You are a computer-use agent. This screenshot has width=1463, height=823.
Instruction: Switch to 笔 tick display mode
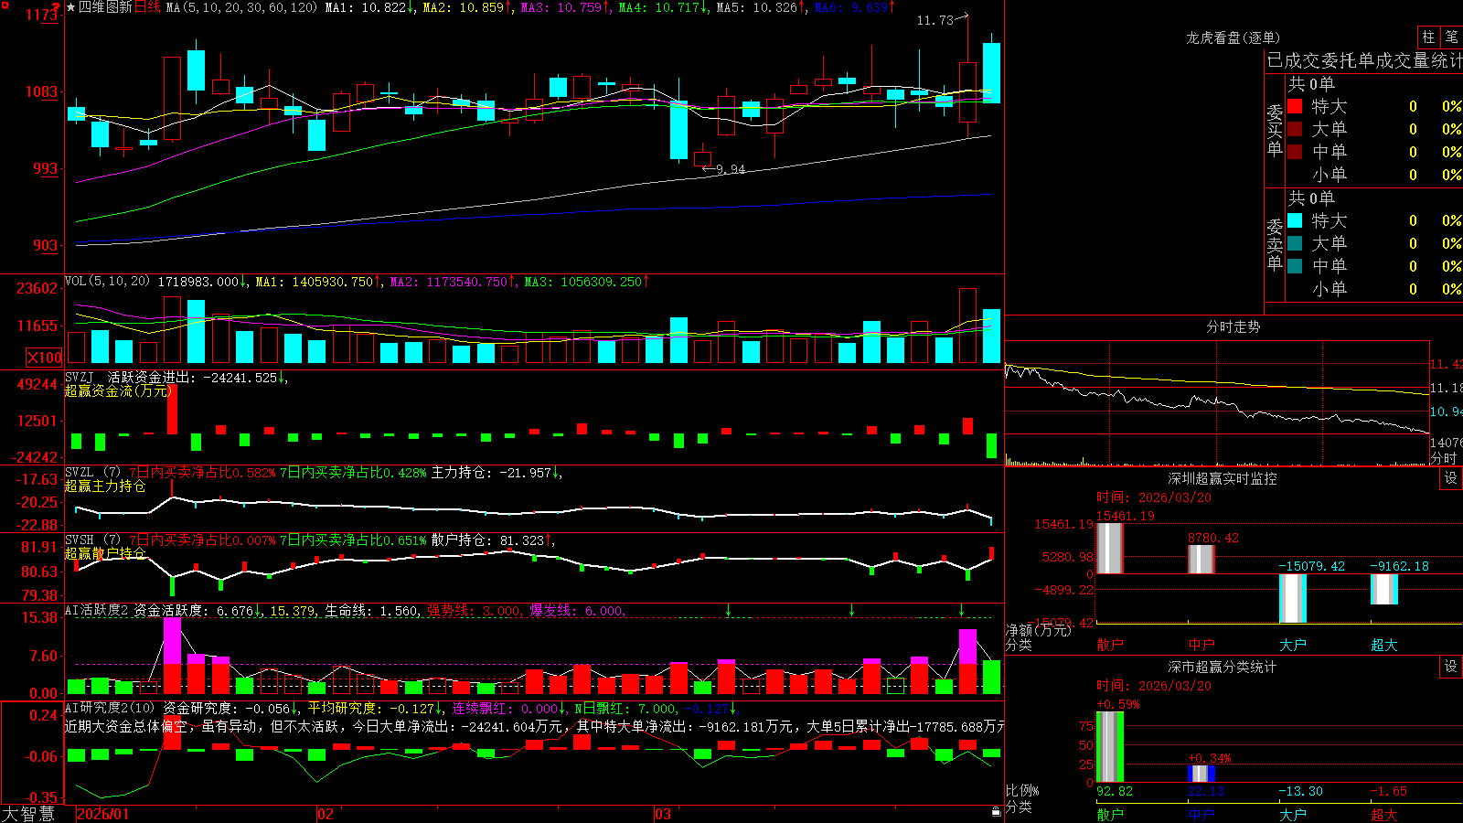click(x=1452, y=37)
